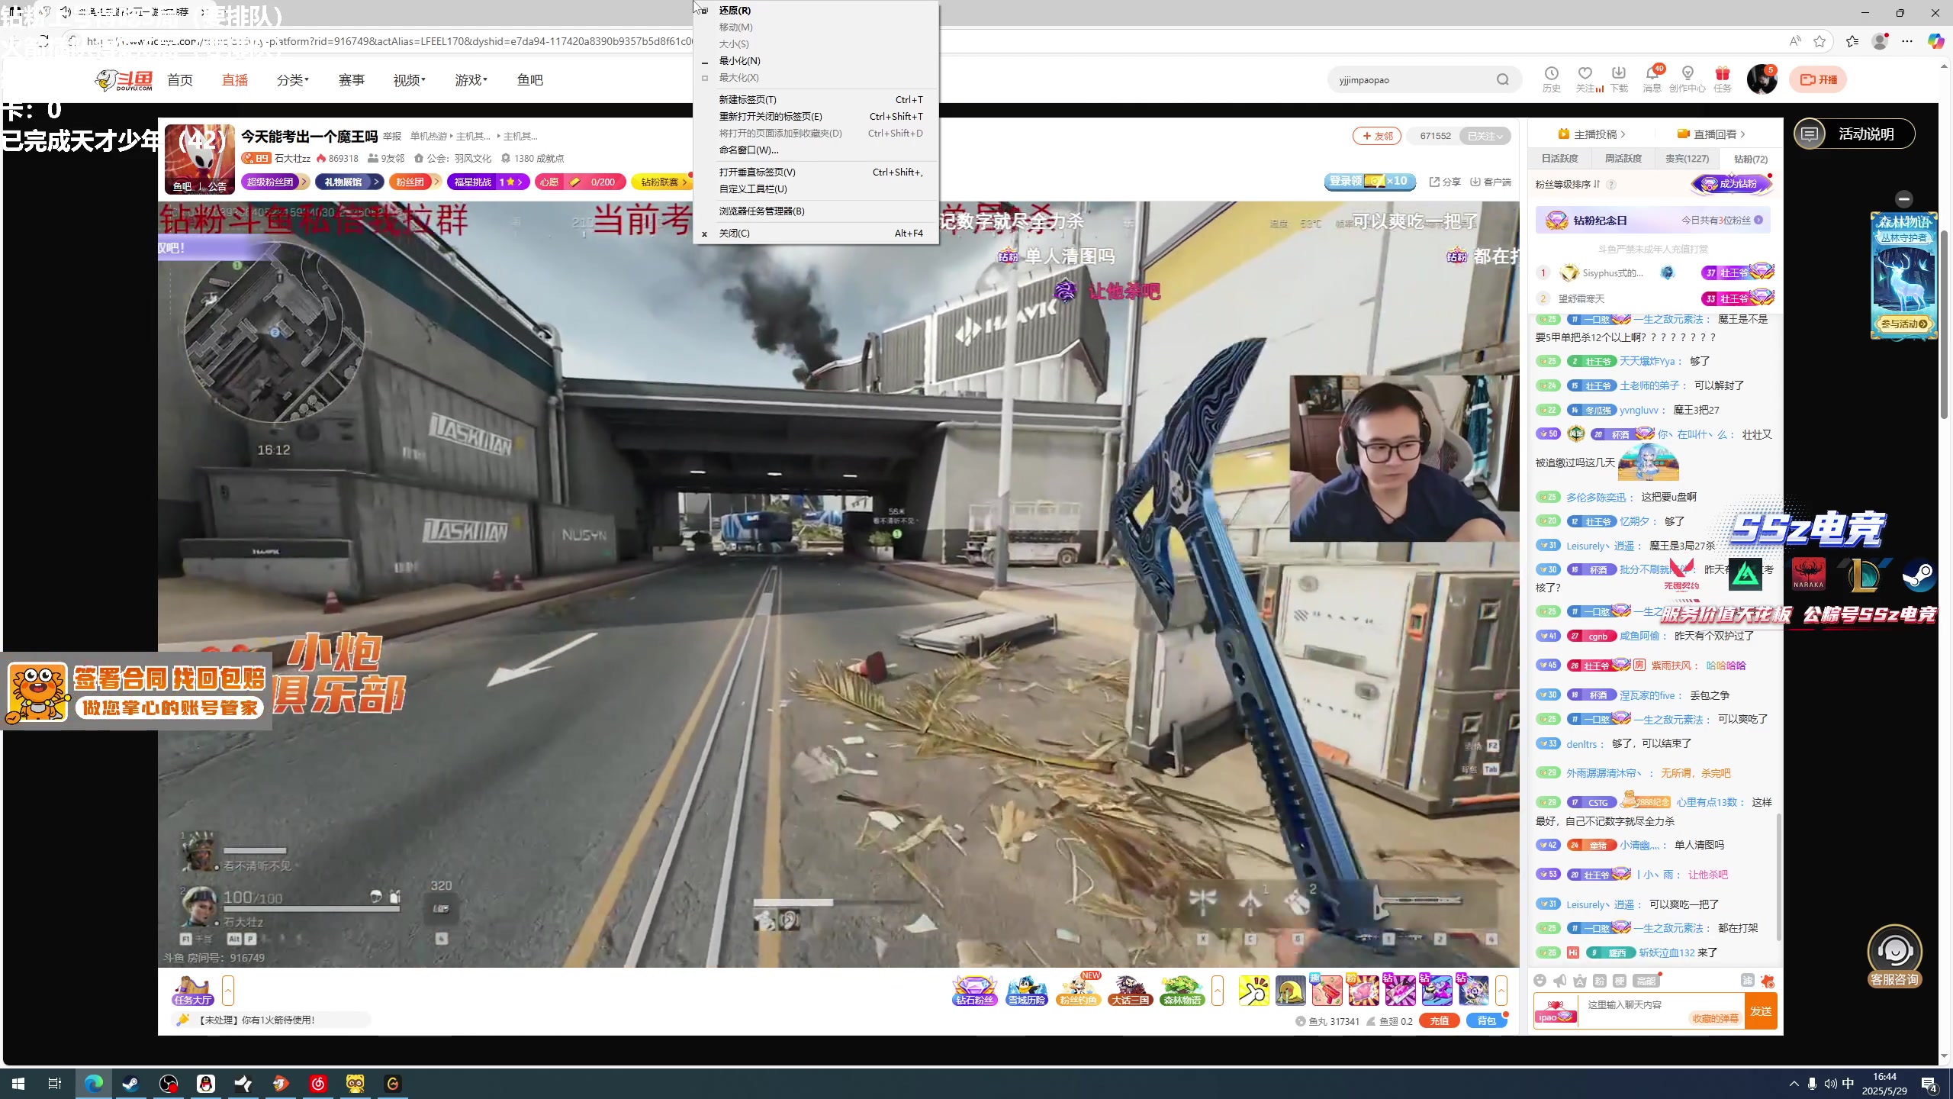This screenshot has height=1099, width=1953.
Task: Expand the chevron next to 任务大厅
Action: click(x=228, y=991)
